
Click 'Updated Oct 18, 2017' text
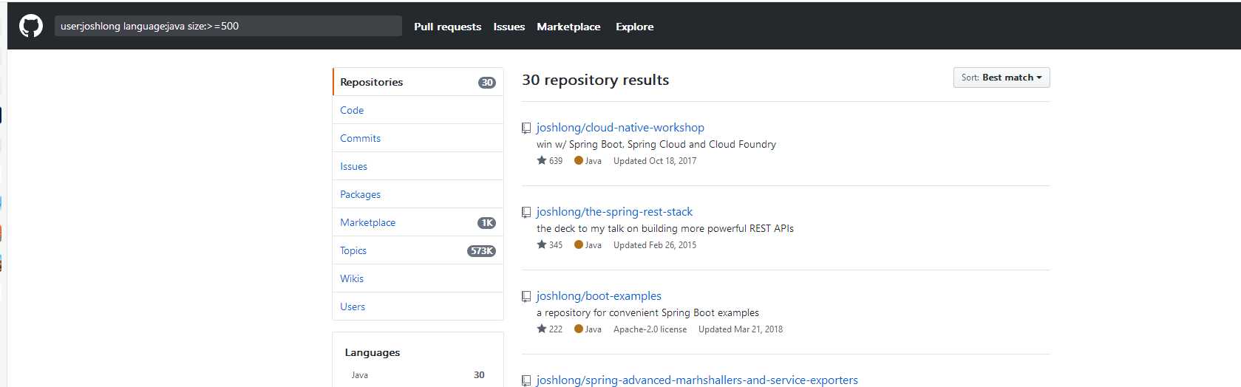[655, 161]
